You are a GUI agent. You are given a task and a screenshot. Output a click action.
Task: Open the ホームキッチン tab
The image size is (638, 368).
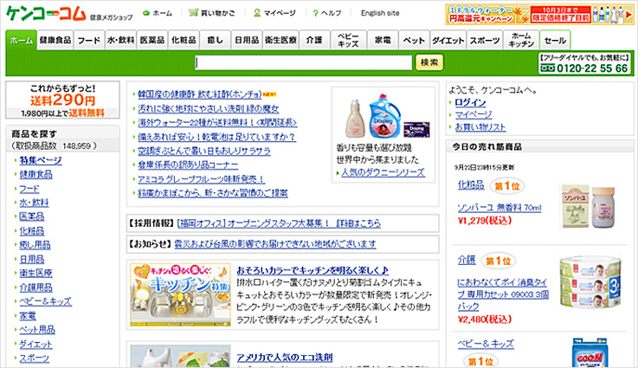tap(521, 41)
